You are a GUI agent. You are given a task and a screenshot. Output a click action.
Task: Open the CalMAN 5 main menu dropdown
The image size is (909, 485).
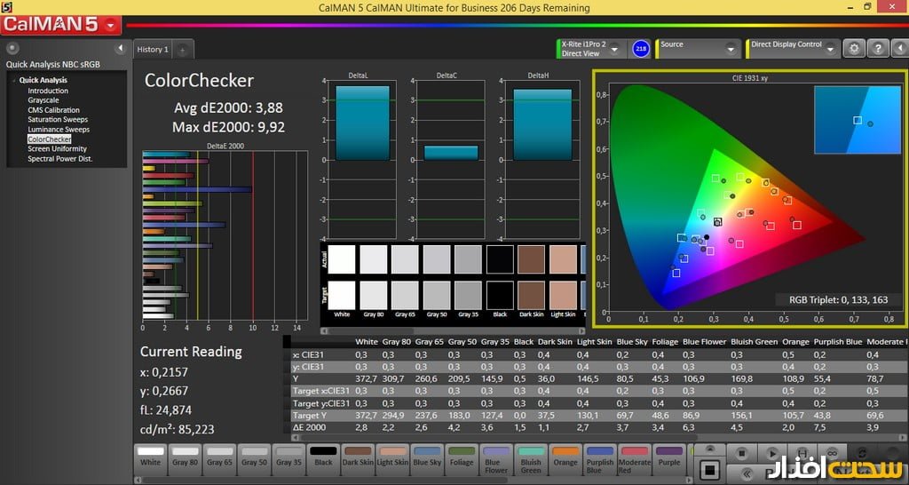pyautogui.click(x=110, y=26)
